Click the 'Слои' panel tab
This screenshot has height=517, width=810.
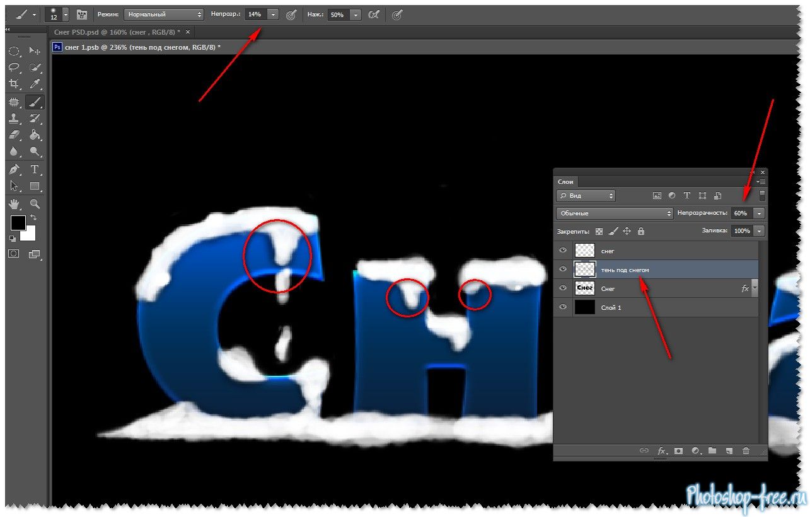click(565, 181)
